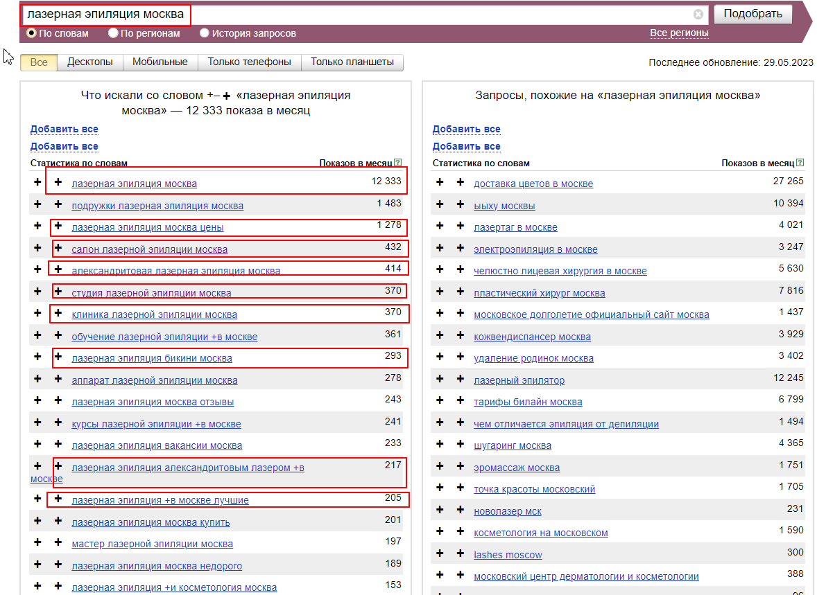Click plus directly beside 'курсы лазерной эпиляции +в москве'

[x=58, y=423]
